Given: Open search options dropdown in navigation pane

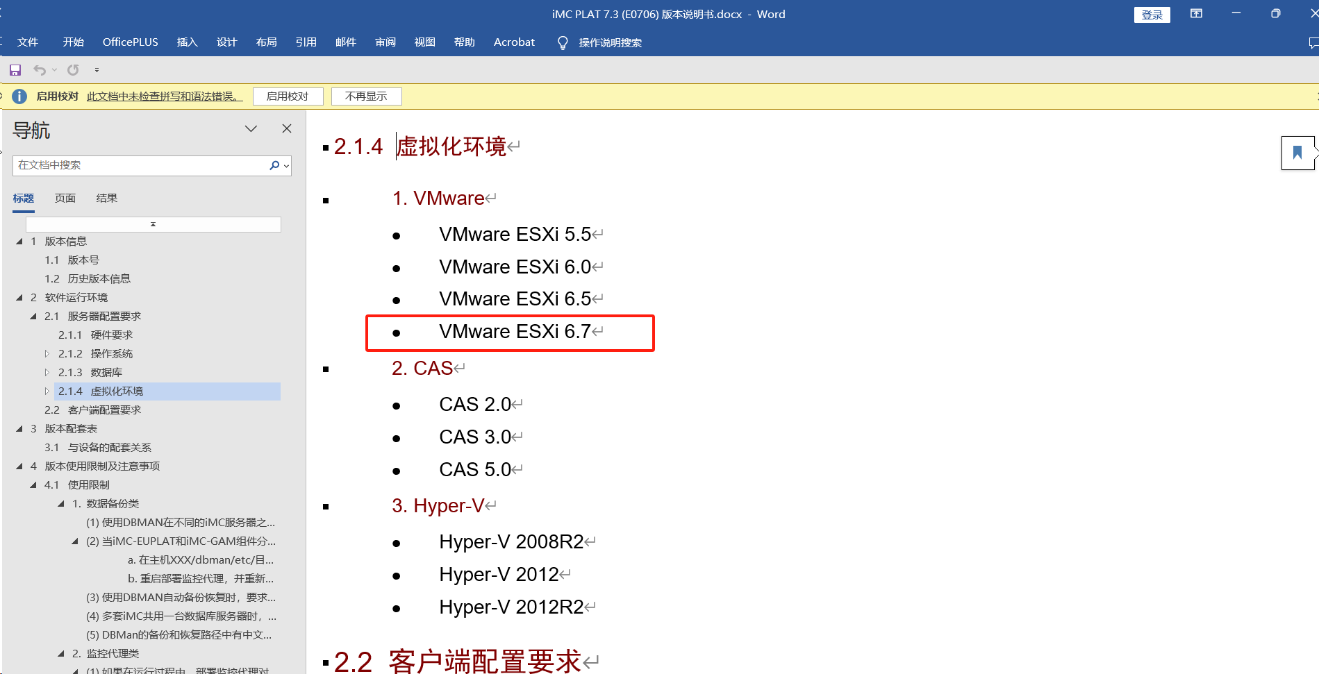Looking at the screenshot, I should click(286, 166).
